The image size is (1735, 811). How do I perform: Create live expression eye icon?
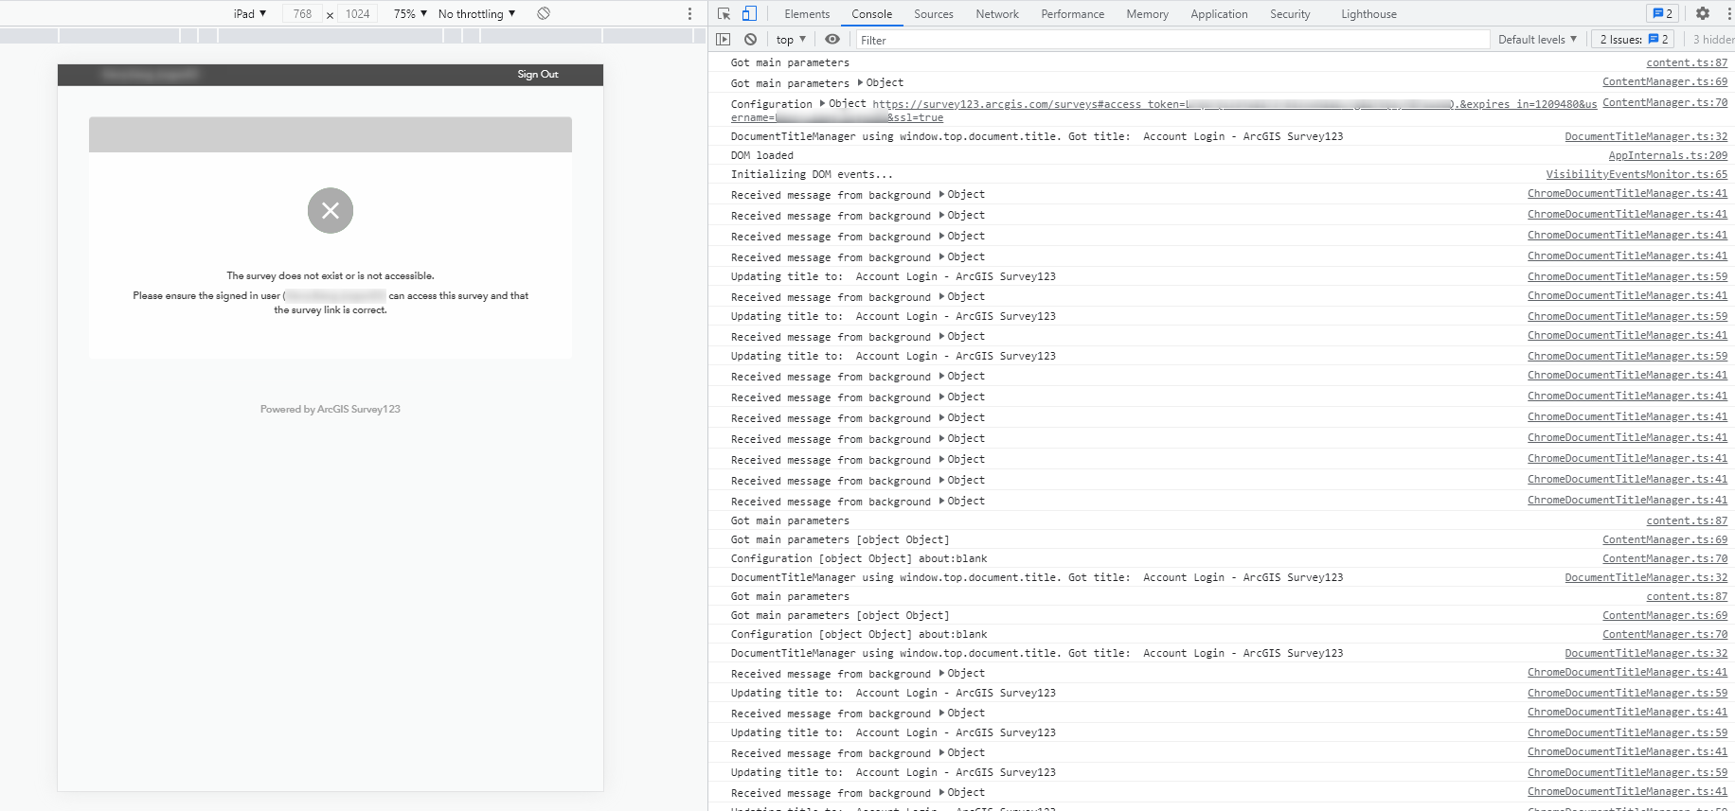pyautogui.click(x=832, y=40)
